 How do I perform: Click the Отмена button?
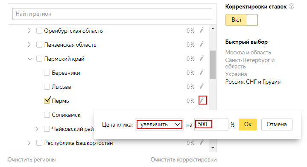(x=277, y=125)
